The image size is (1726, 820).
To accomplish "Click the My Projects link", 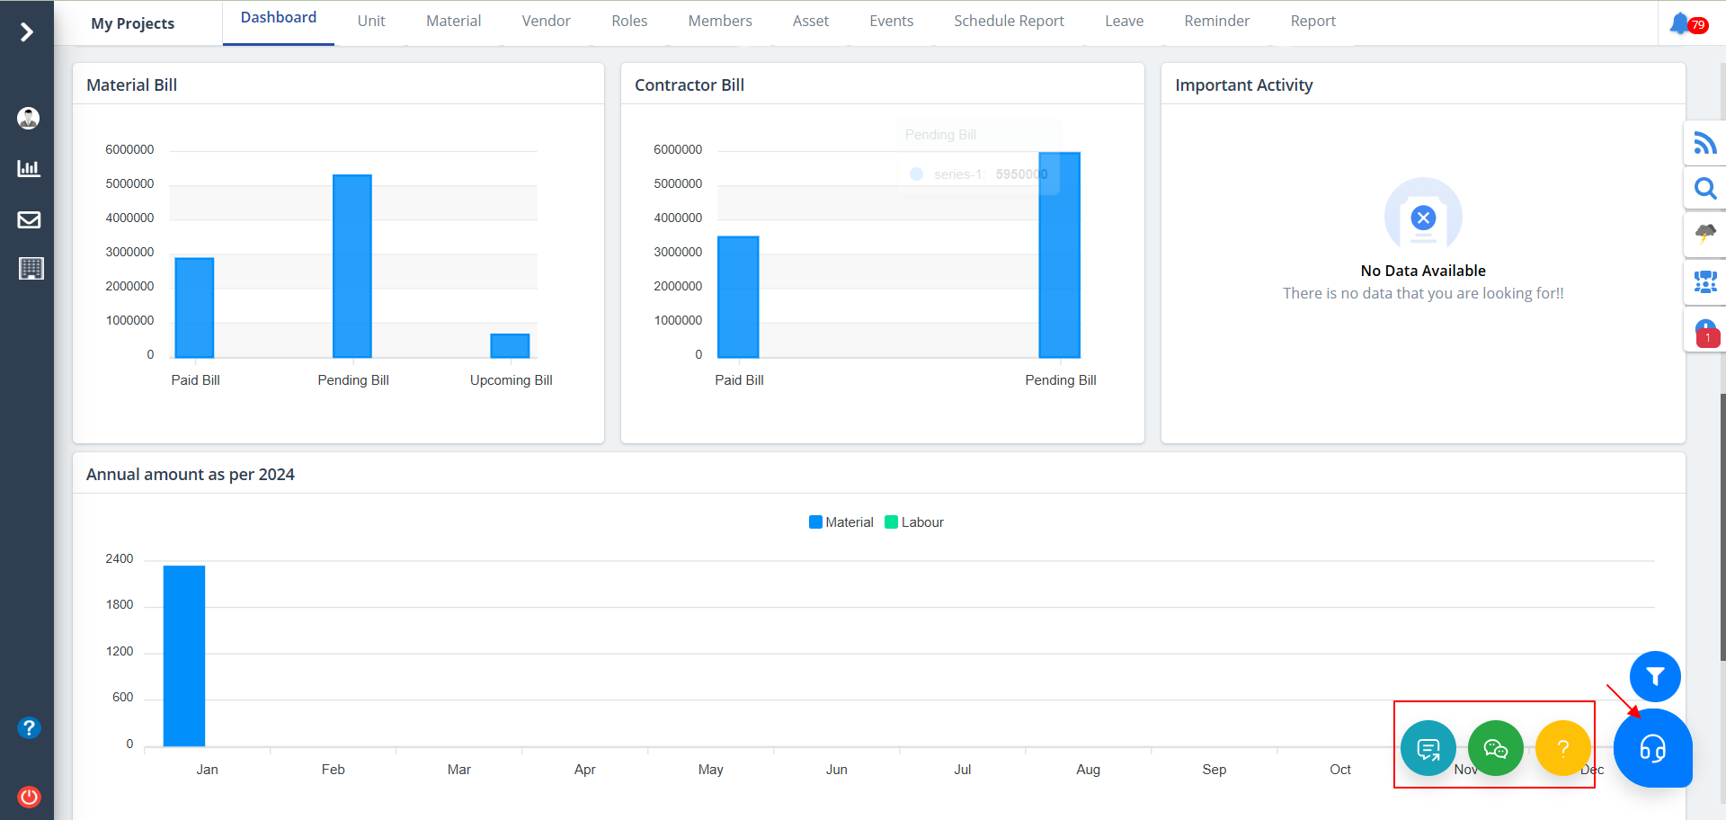I will point(133,23).
